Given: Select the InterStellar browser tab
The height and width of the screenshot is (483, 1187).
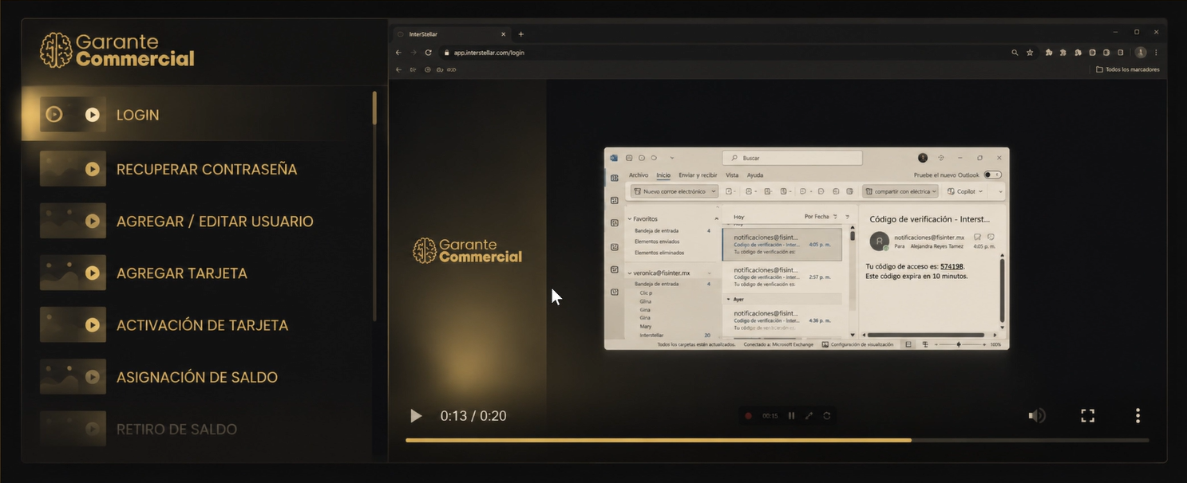Looking at the screenshot, I should [x=451, y=34].
